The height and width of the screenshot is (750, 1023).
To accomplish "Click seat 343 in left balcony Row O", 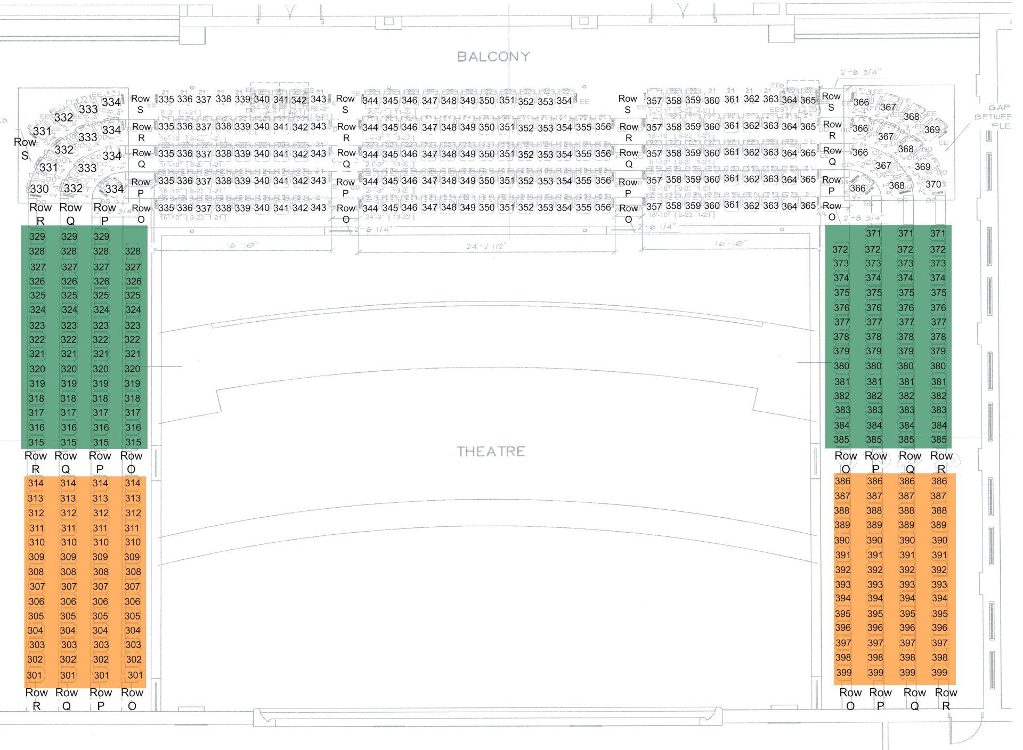I will point(318,208).
